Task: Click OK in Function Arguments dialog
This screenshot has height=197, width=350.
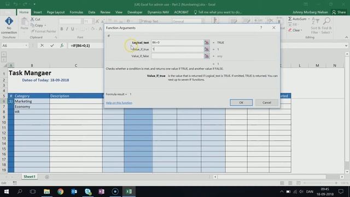Action: (x=241, y=102)
